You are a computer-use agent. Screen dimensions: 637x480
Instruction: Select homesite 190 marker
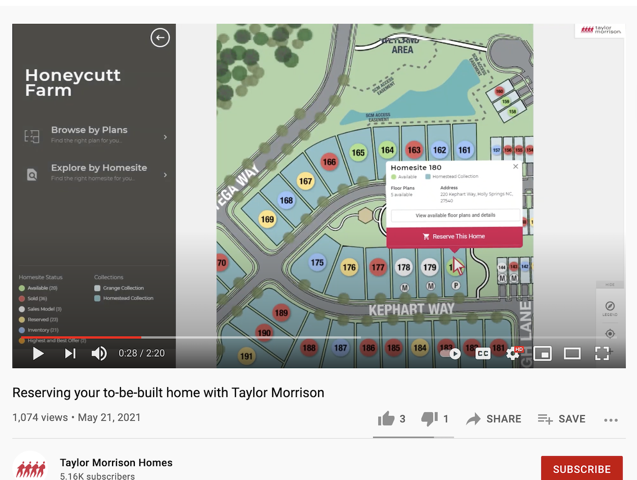click(x=264, y=332)
